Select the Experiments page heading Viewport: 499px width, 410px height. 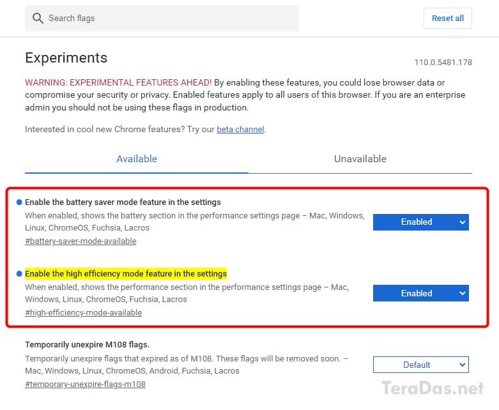pos(66,58)
